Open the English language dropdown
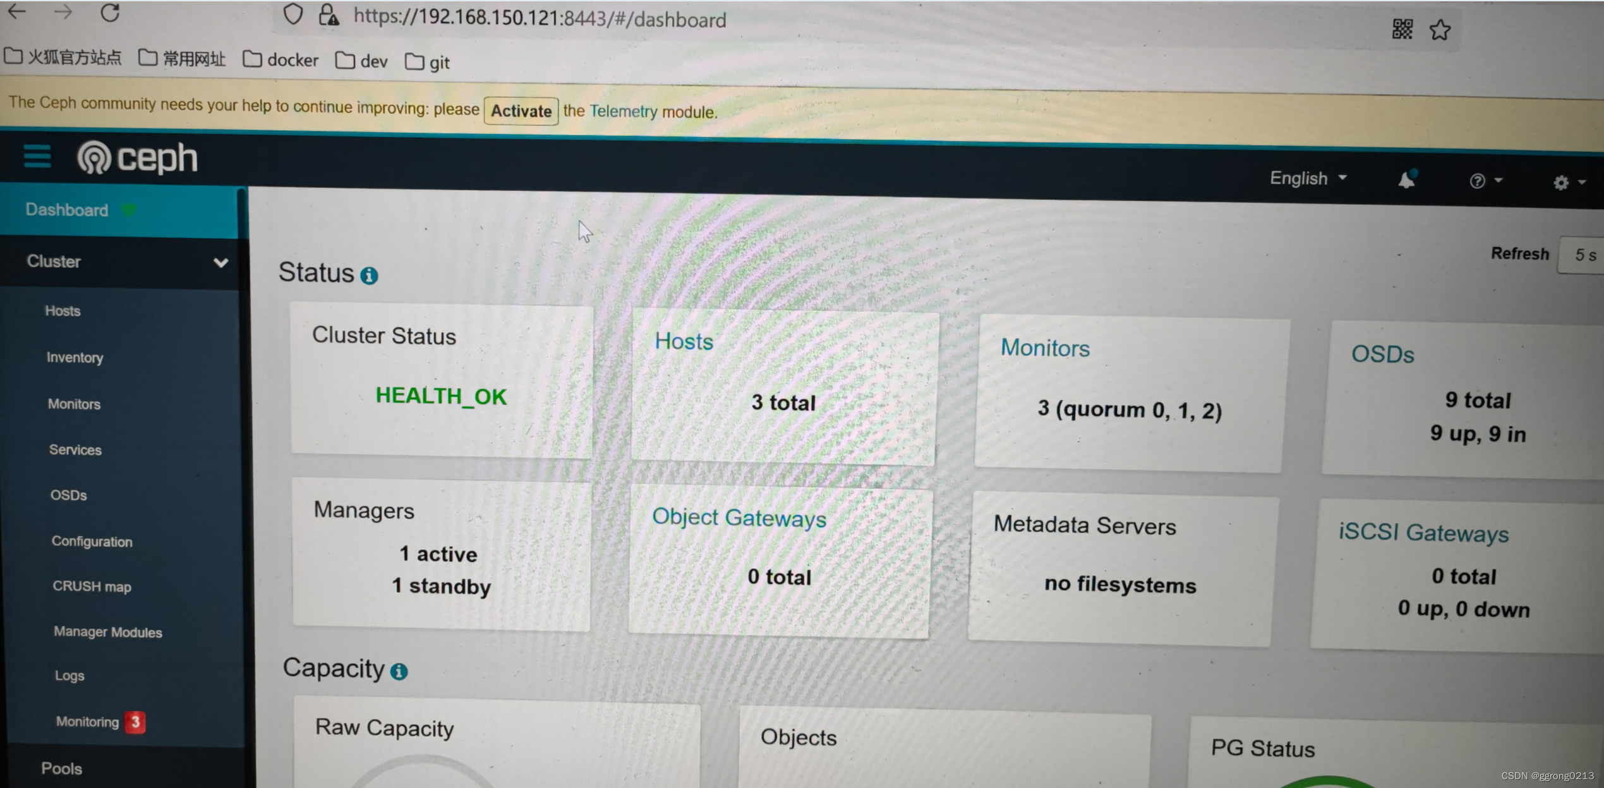1604x788 pixels. point(1307,178)
